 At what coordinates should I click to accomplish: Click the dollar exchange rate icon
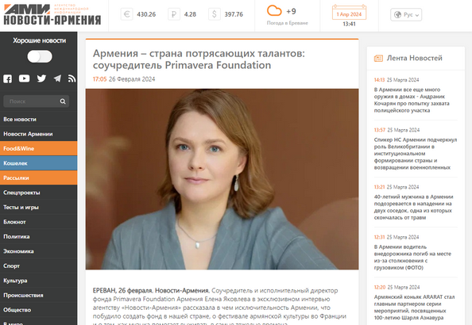[x=214, y=14]
